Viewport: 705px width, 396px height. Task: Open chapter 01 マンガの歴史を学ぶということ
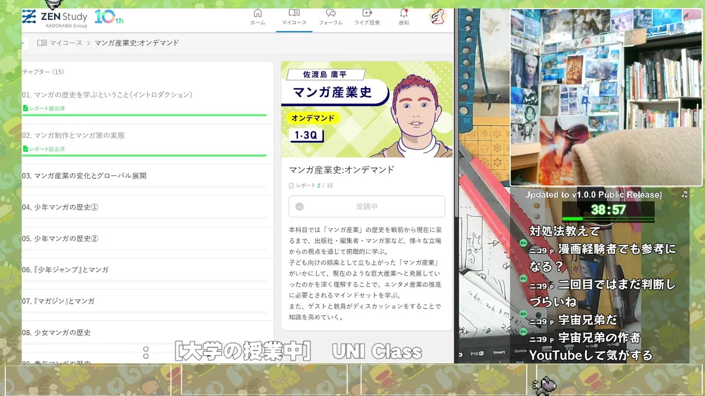107,95
